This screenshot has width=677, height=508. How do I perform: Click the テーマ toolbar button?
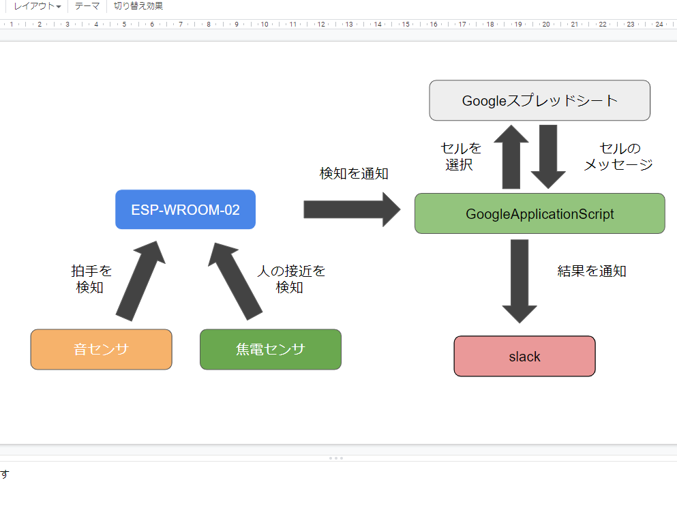point(87,6)
